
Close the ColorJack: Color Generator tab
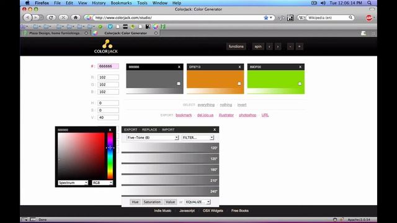tap(156, 33)
